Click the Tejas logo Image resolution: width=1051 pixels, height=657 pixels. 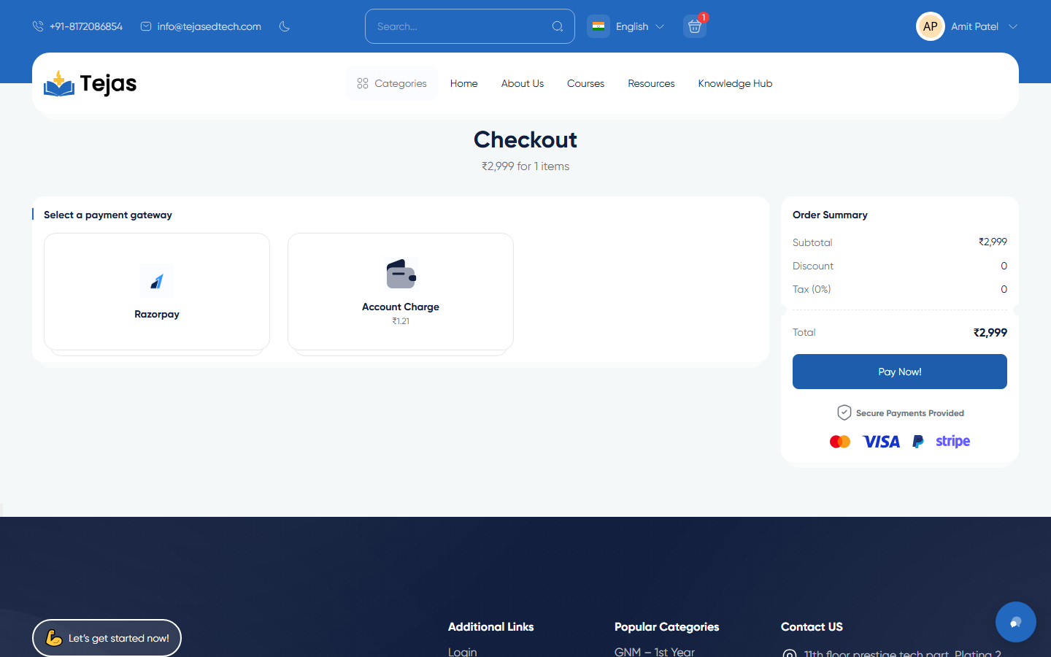[91, 83]
